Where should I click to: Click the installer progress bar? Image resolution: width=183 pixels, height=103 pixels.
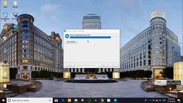[90, 37]
